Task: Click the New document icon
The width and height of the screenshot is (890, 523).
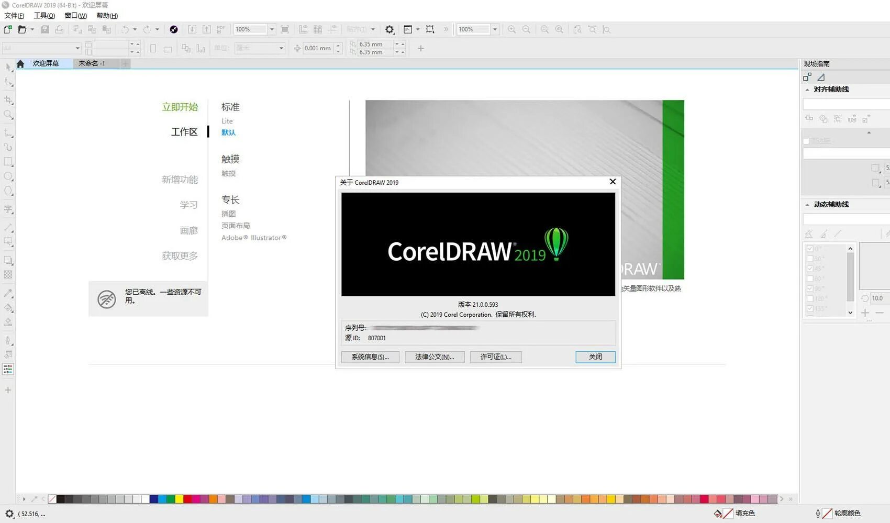Action: (x=8, y=29)
